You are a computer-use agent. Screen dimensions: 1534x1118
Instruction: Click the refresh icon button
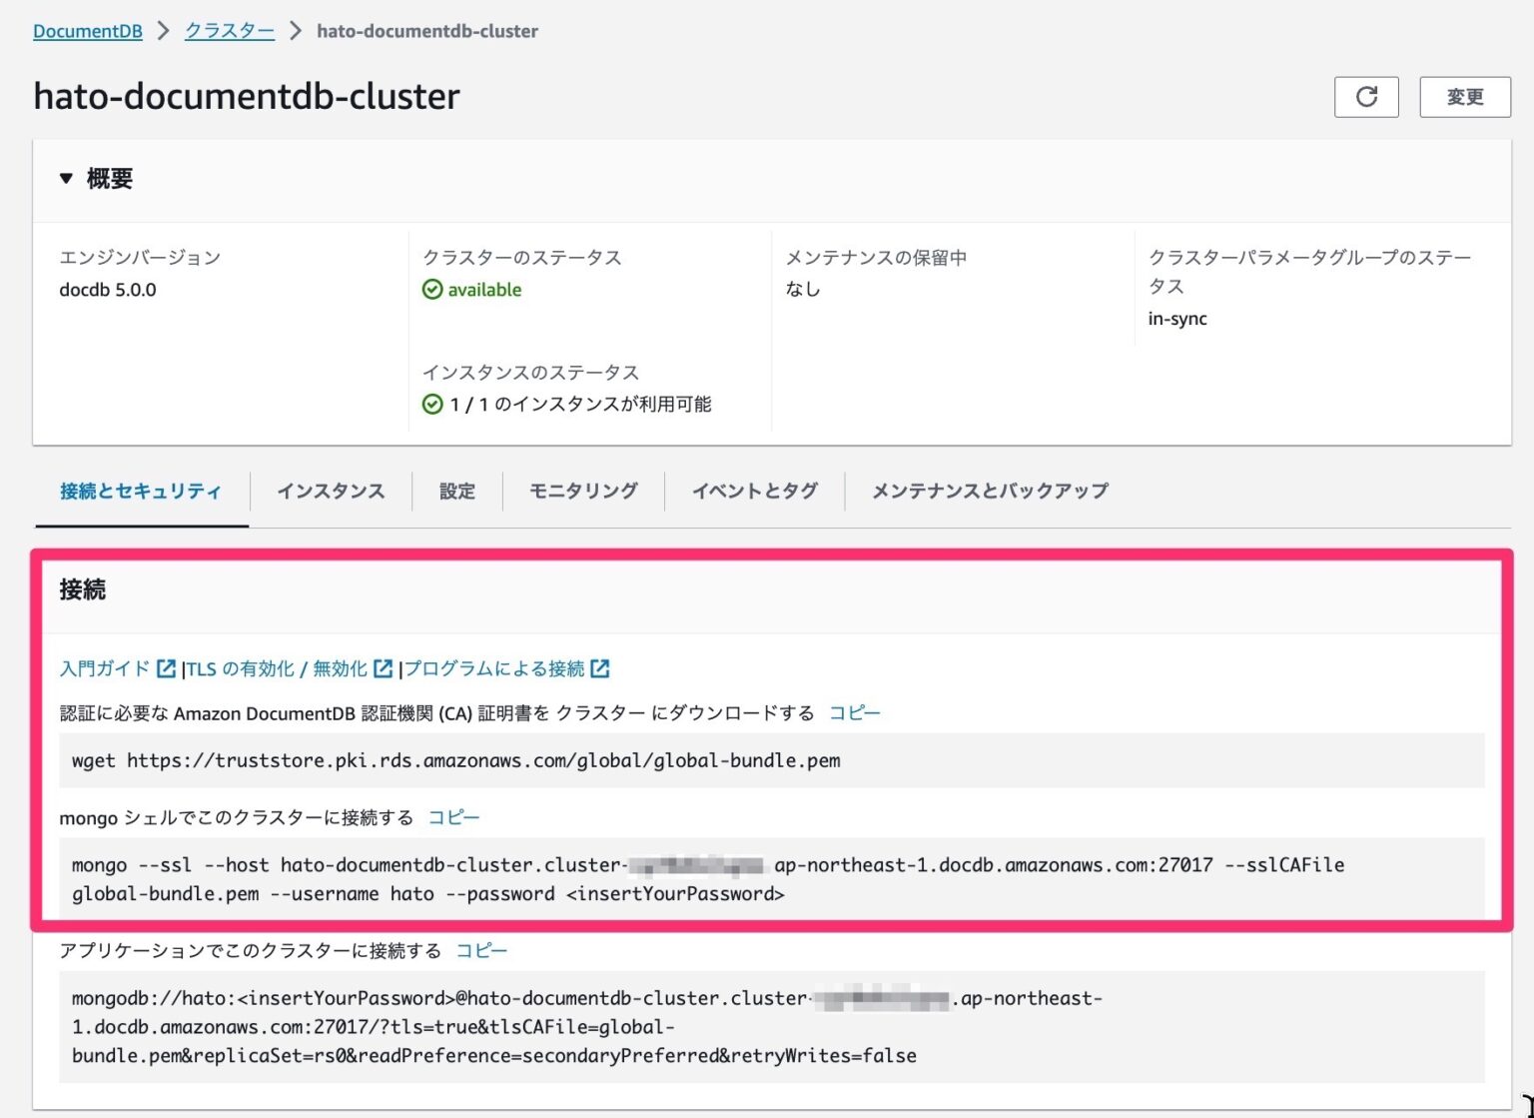[x=1366, y=97]
